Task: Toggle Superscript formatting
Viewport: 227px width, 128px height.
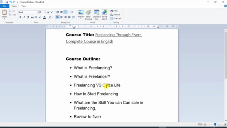Action: pos(40,17)
